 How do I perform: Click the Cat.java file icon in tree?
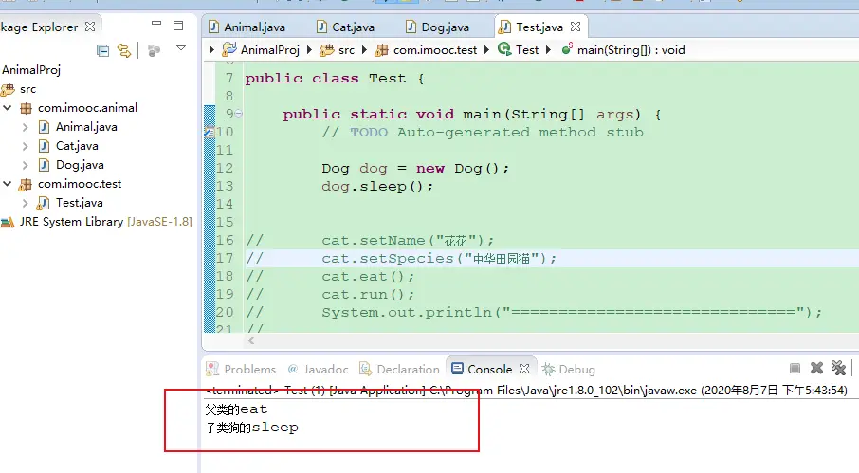click(x=44, y=146)
